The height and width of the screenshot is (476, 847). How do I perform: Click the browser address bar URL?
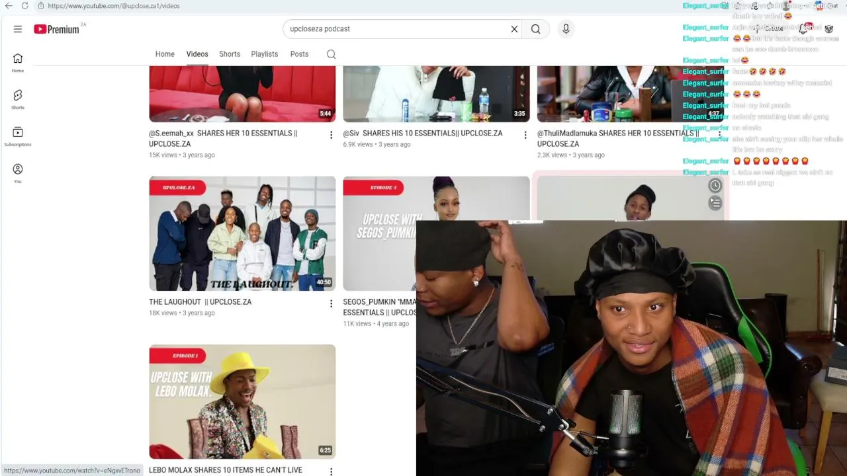click(x=114, y=6)
